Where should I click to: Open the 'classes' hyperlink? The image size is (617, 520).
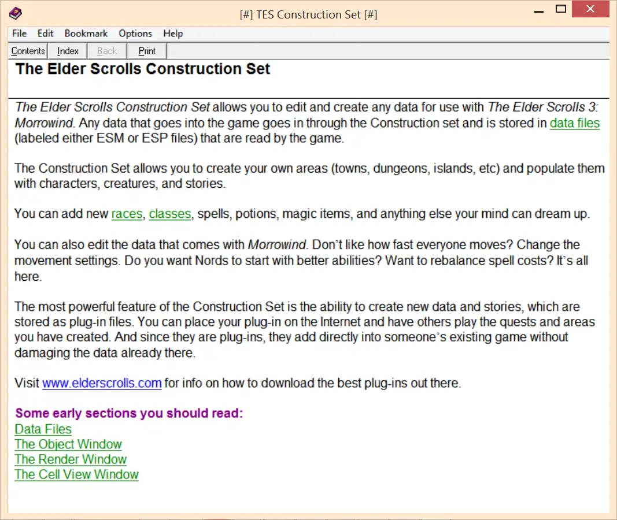click(x=169, y=214)
